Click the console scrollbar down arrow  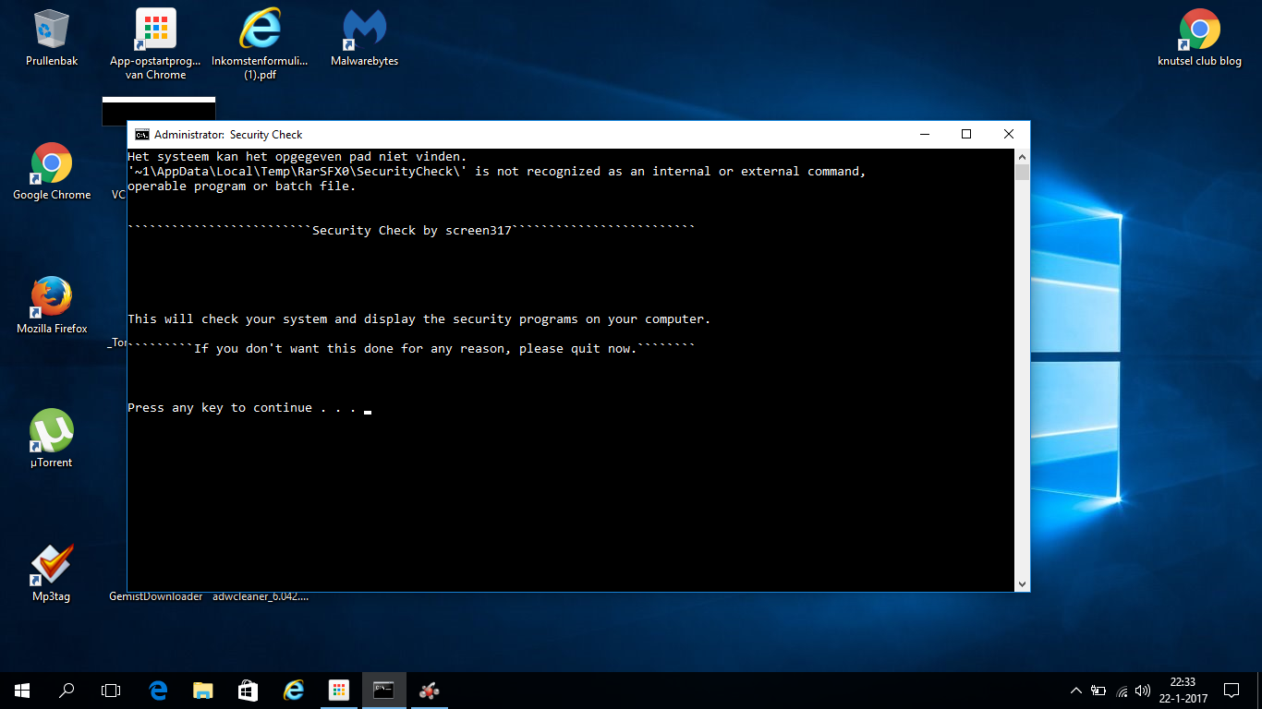(x=1022, y=583)
